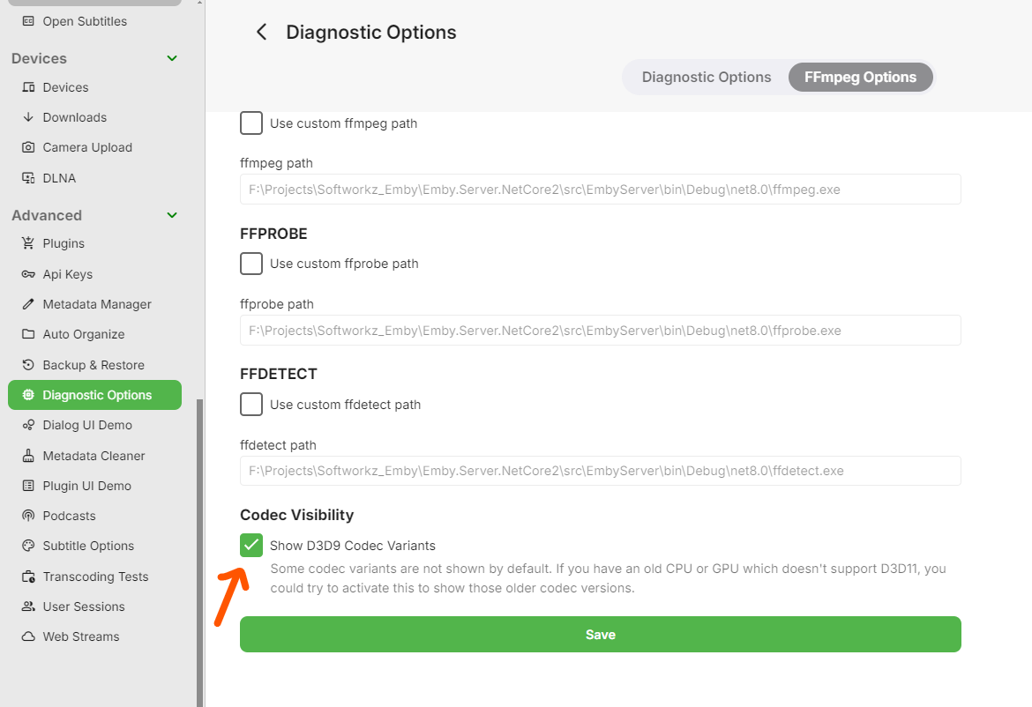Check the Use custom ffdetect path box
The image size is (1032, 707).
[251, 404]
